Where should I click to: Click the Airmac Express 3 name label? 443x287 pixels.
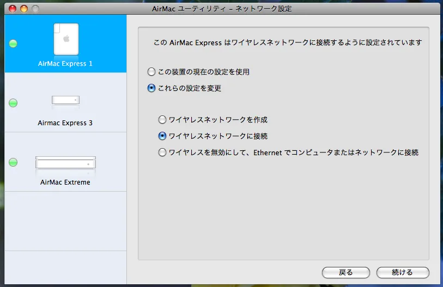[65, 123]
